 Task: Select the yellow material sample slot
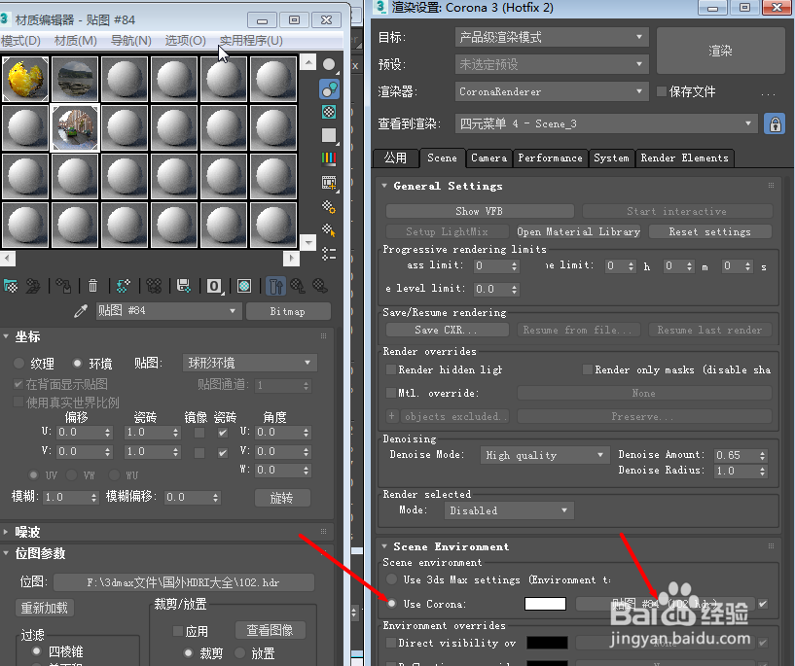click(25, 79)
